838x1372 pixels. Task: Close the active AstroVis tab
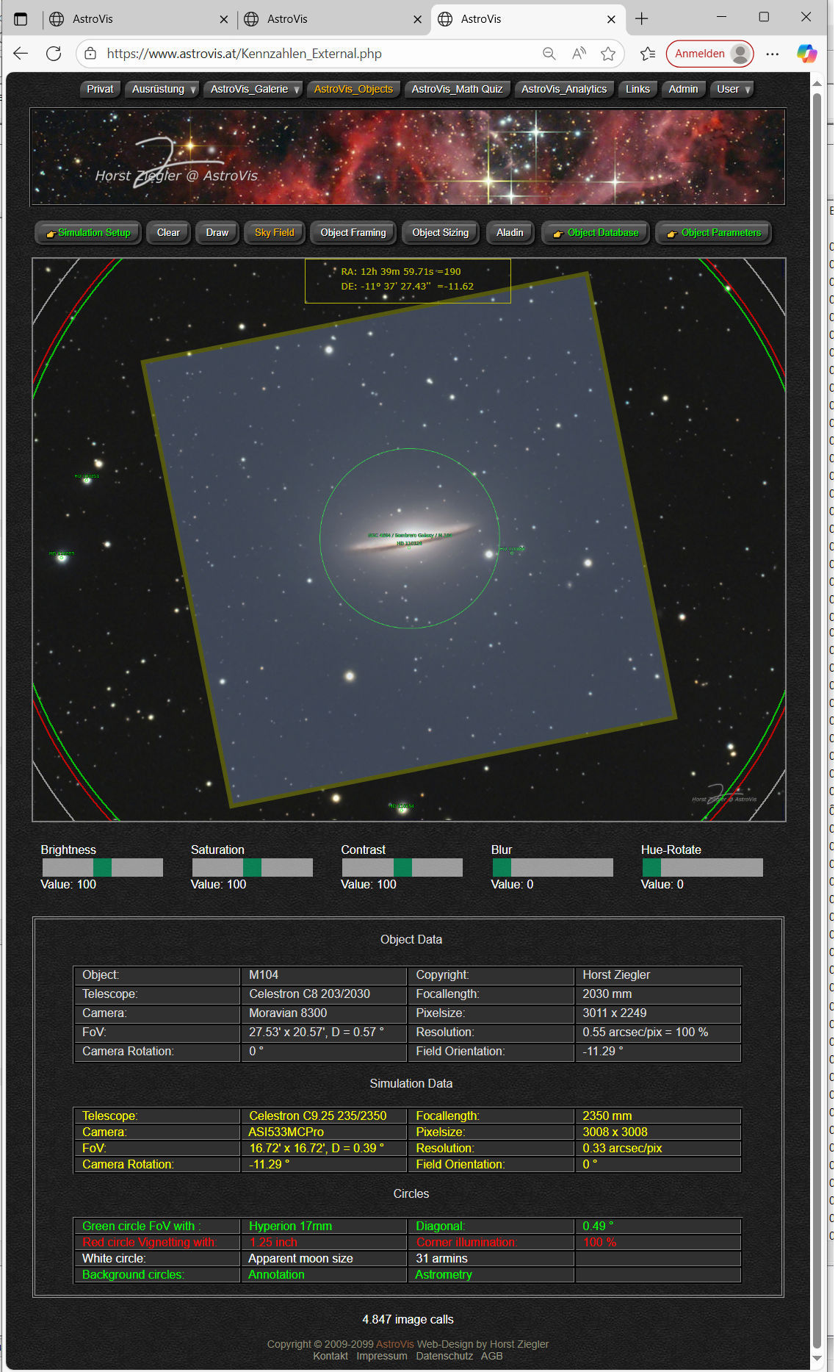point(611,19)
